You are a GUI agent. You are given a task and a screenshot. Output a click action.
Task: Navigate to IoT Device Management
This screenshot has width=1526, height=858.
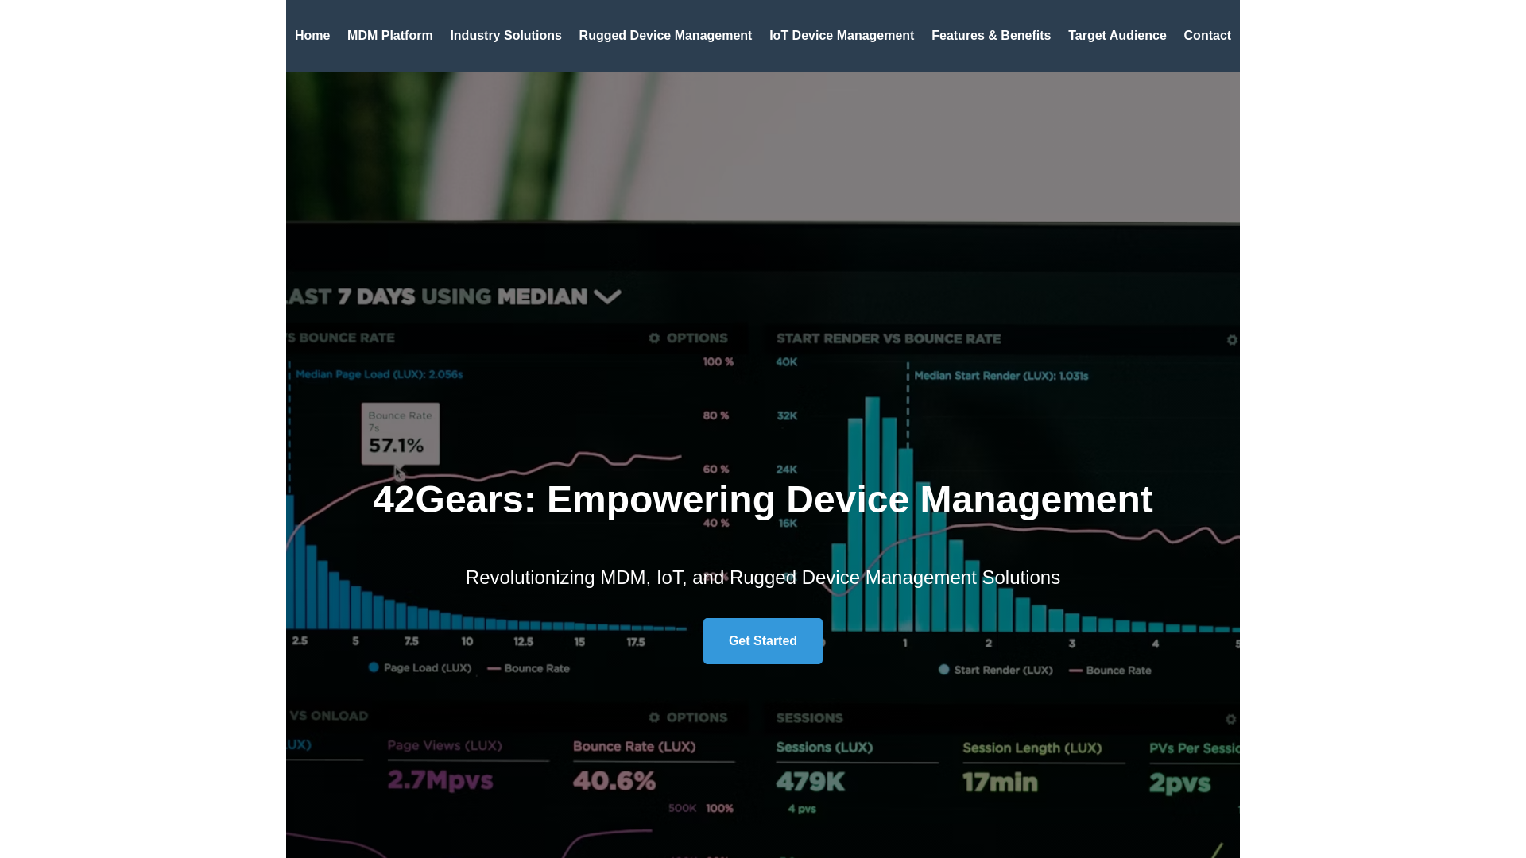tap(841, 35)
